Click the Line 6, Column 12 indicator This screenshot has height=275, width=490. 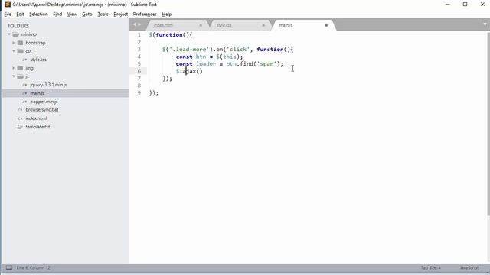click(x=34, y=268)
